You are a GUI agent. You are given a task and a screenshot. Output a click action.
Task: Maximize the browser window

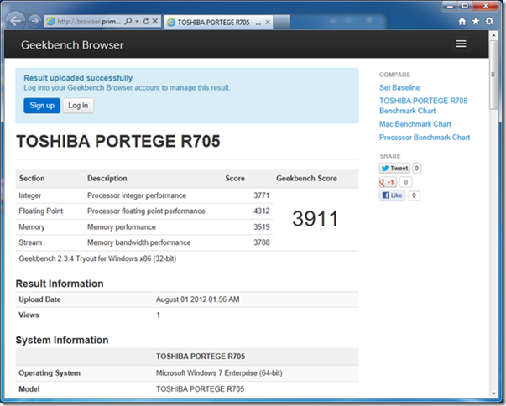tap(465, 6)
